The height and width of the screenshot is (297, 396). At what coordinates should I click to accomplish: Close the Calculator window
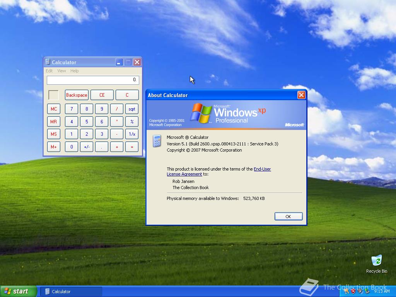pyautogui.click(x=137, y=62)
